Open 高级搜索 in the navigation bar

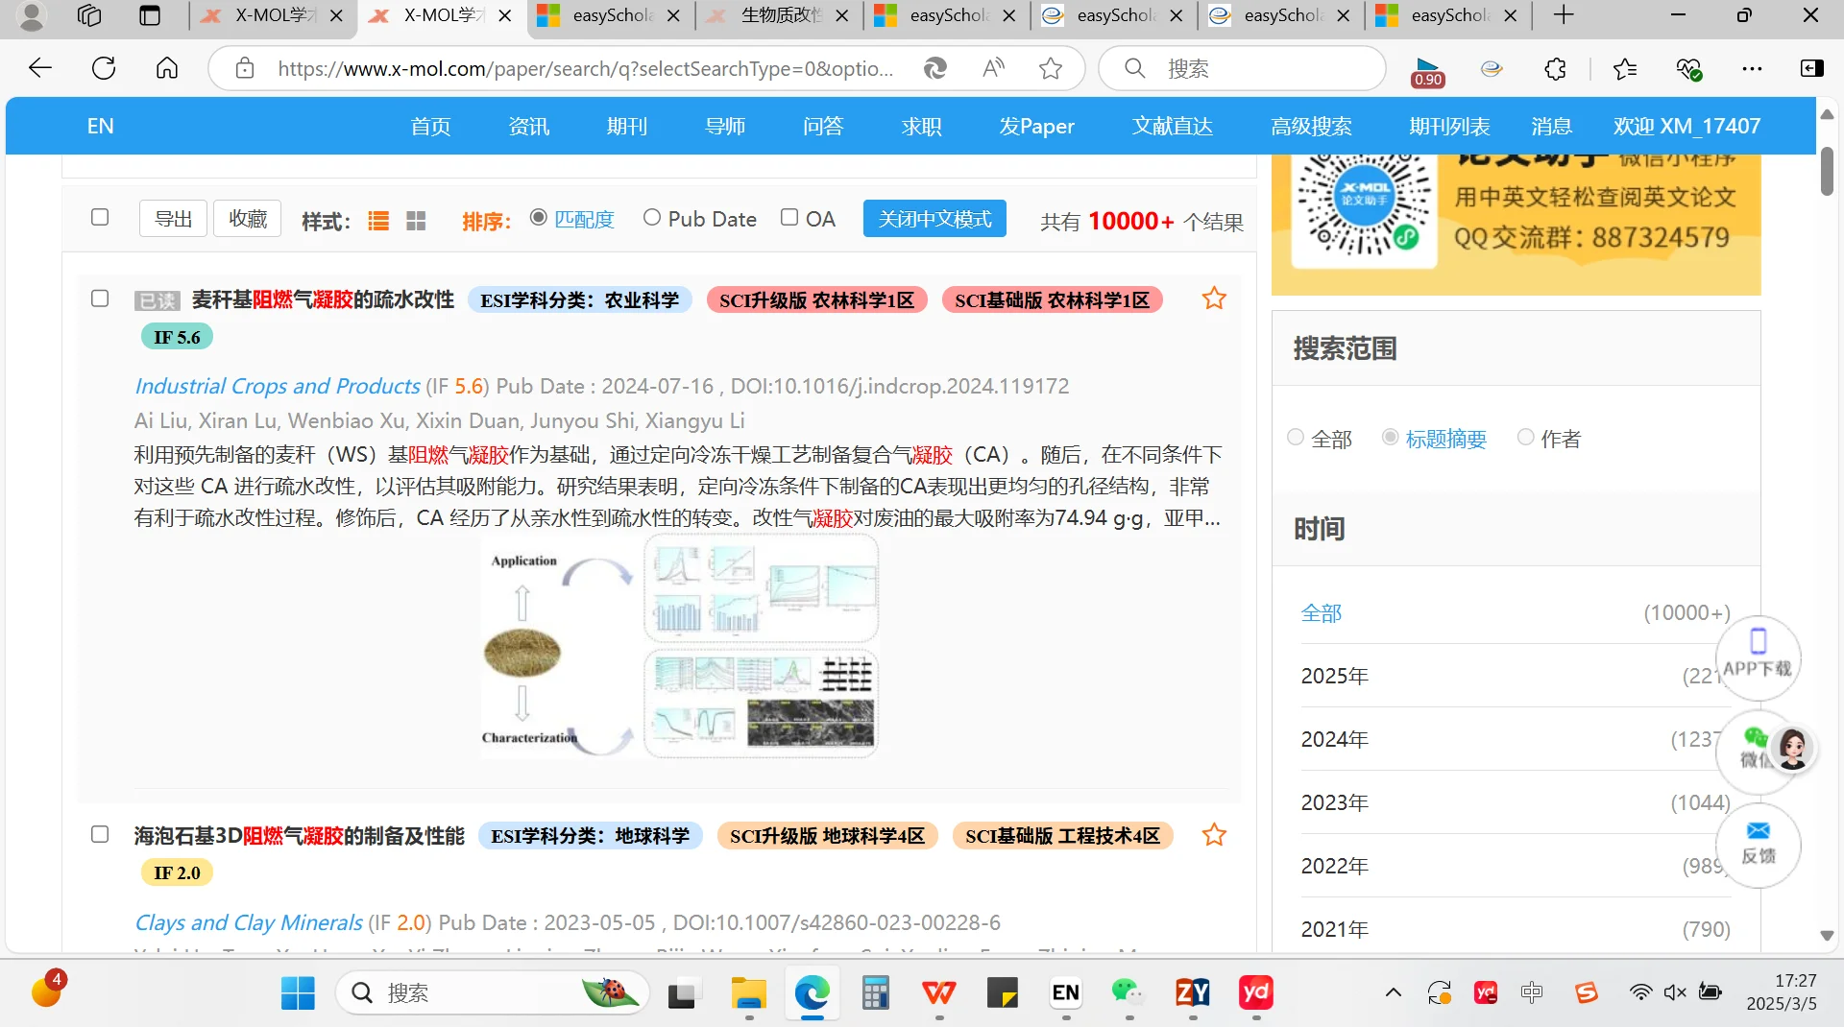tap(1311, 126)
